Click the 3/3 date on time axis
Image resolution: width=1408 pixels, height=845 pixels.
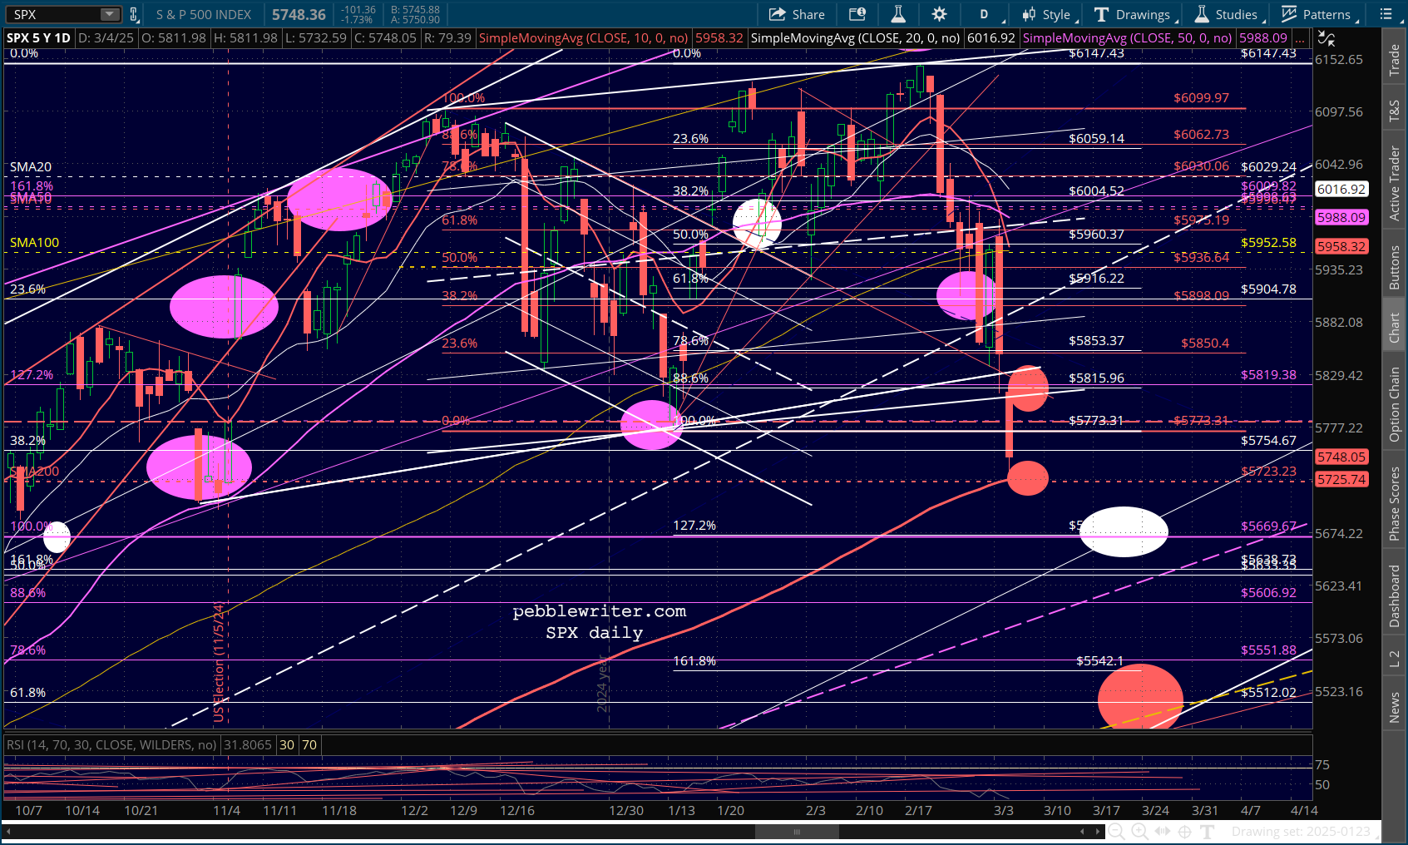(1004, 810)
